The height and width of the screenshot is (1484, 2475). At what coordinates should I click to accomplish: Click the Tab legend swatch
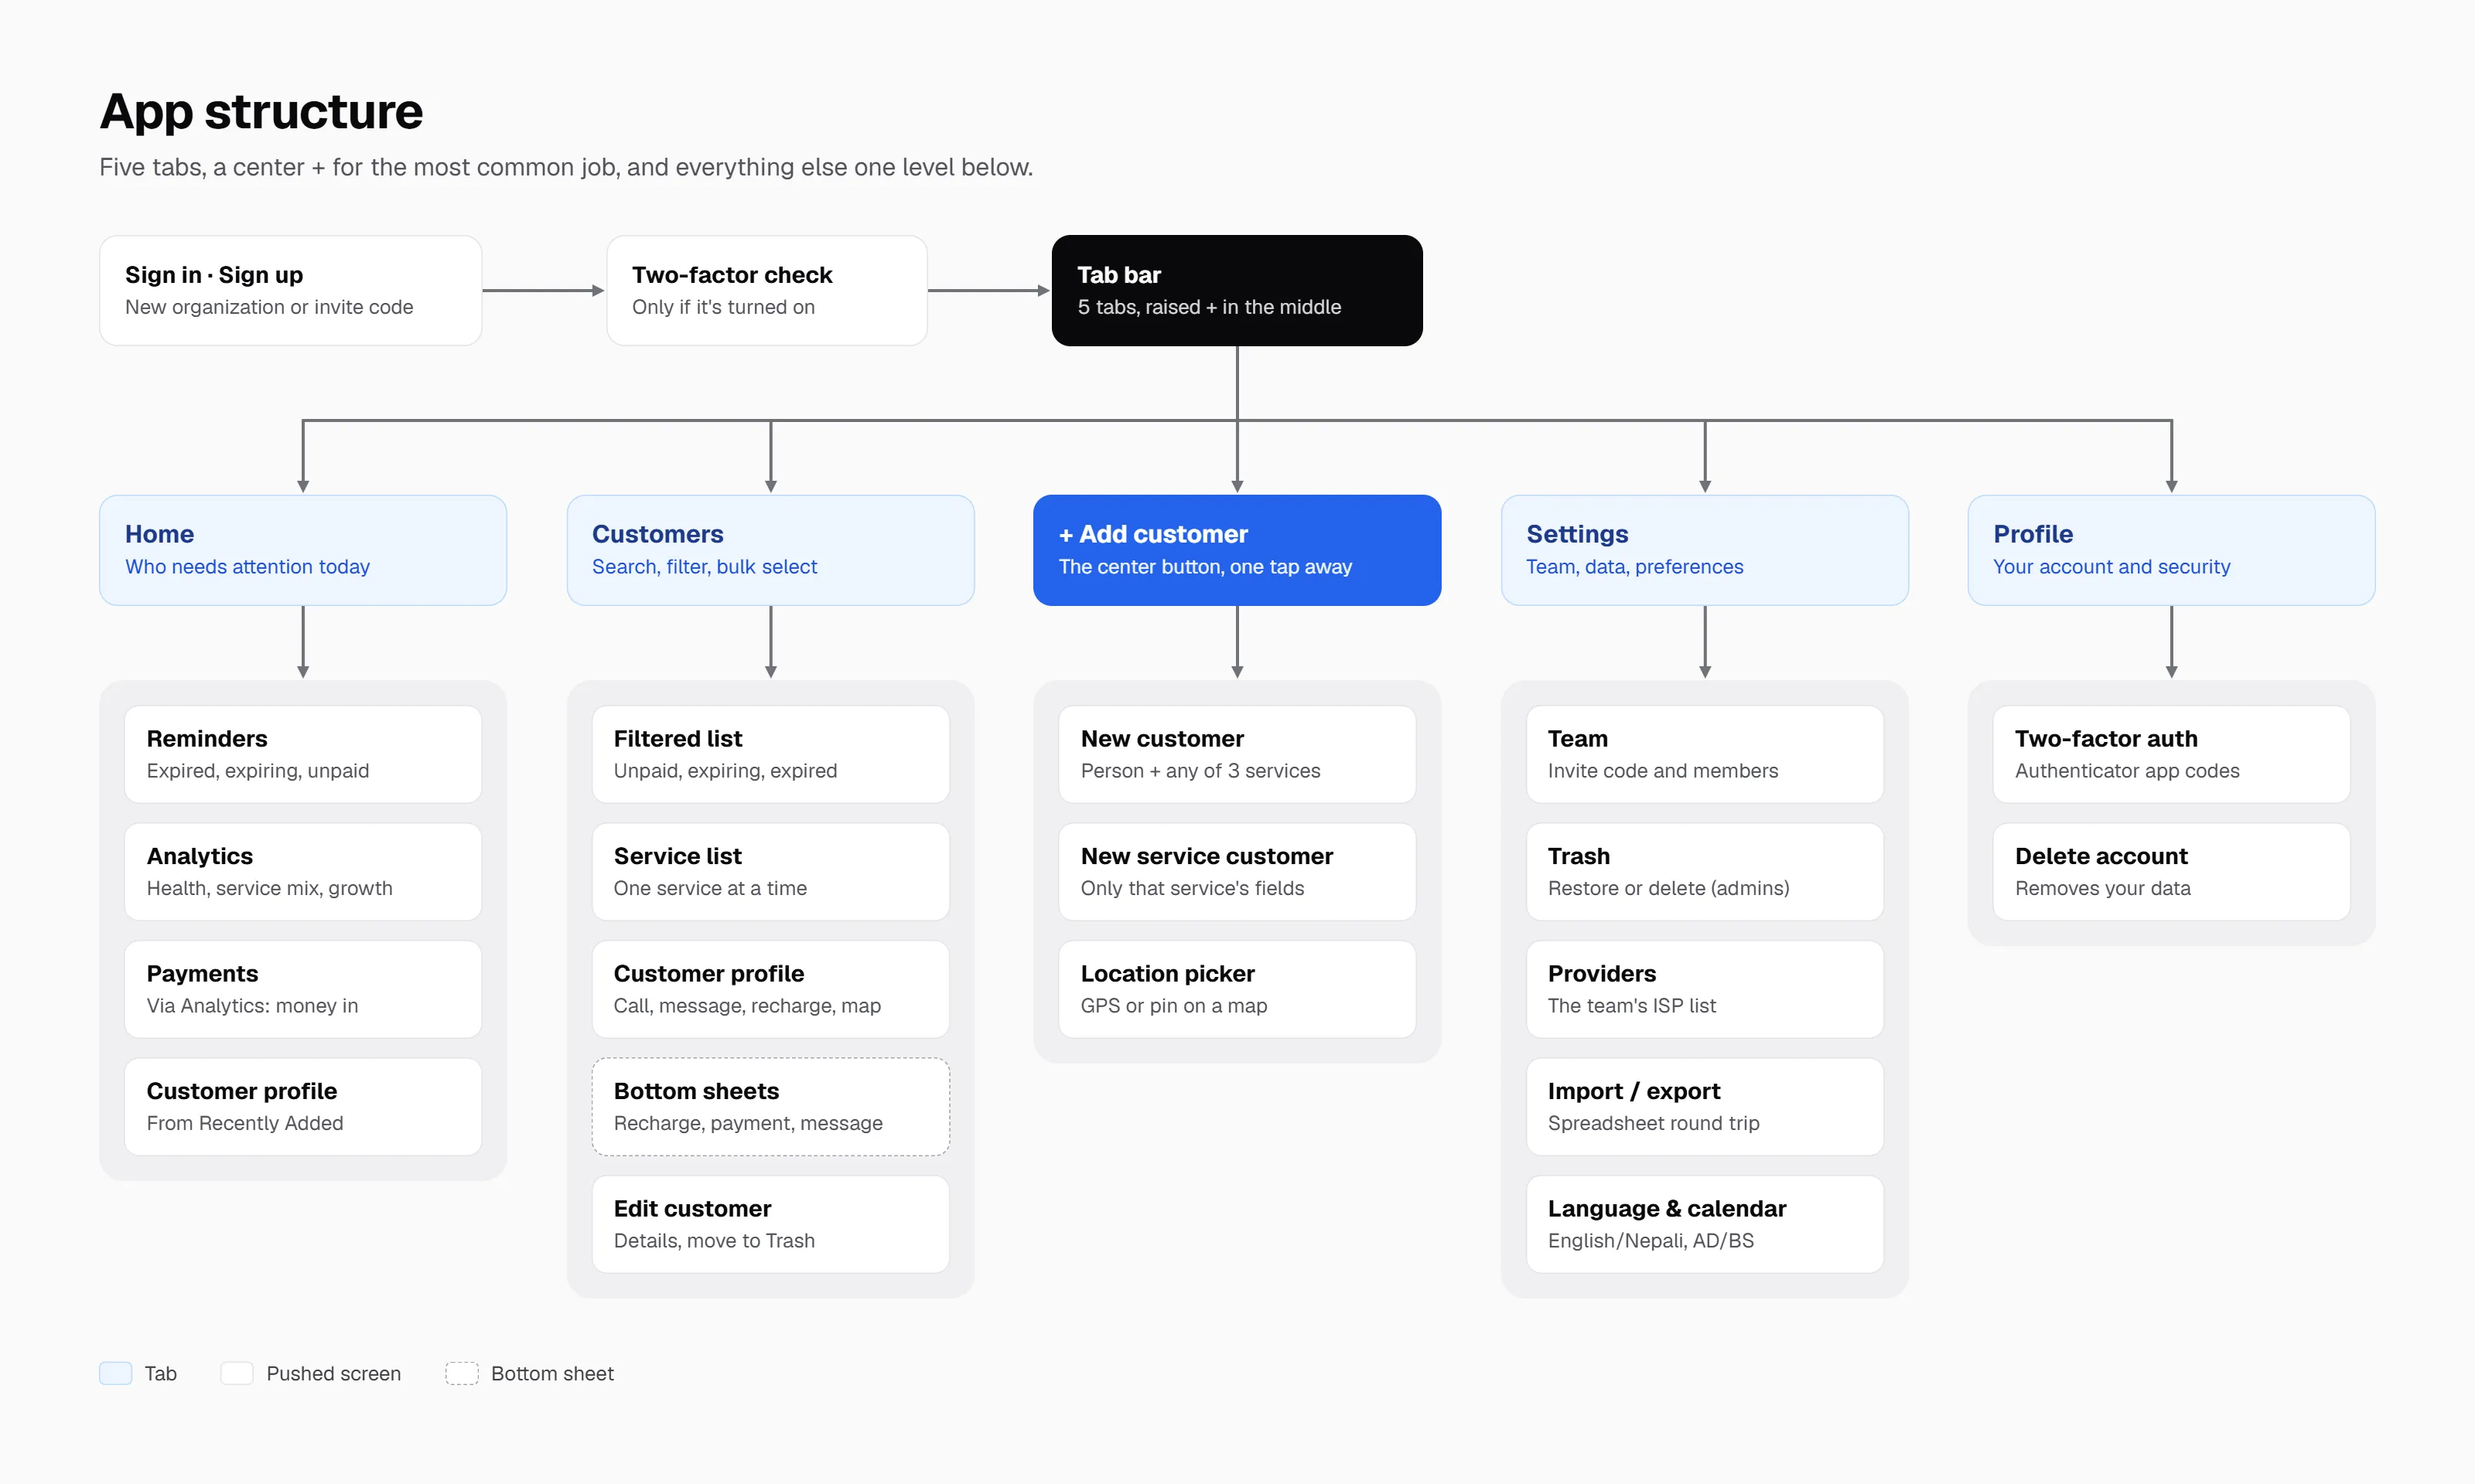tap(116, 1373)
